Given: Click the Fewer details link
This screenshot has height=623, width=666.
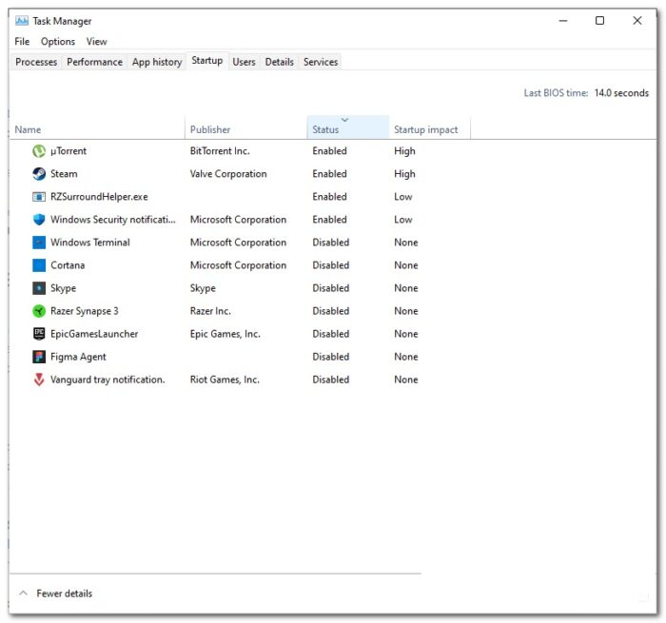Looking at the screenshot, I should tap(64, 594).
